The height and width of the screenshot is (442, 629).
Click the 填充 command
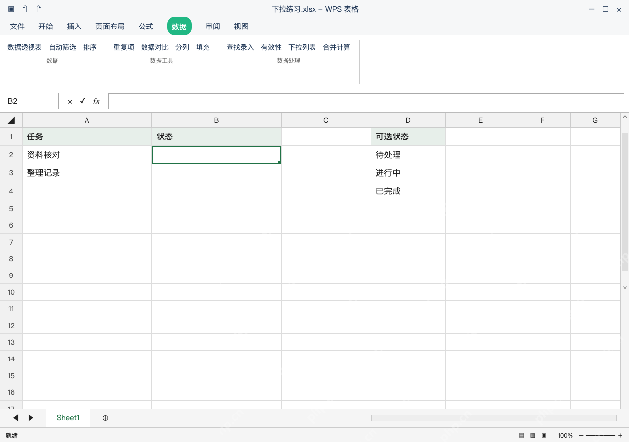click(x=203, y=47)
